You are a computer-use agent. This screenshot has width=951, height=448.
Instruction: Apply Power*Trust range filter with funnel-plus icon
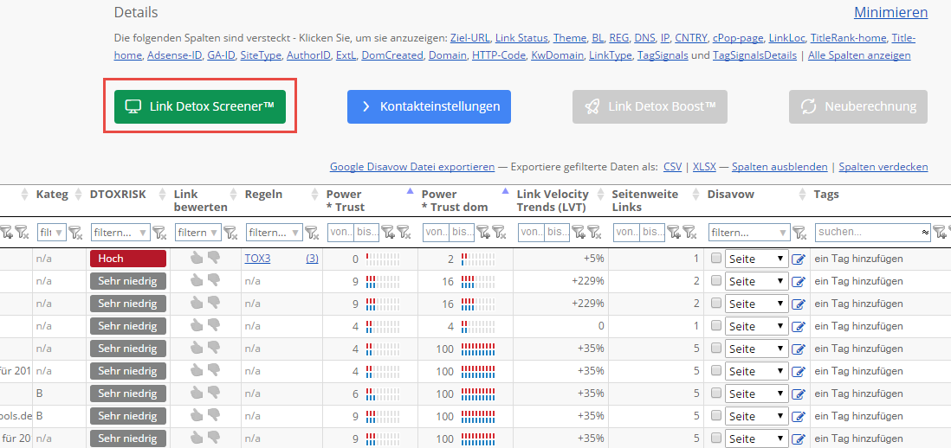point(388,232)
